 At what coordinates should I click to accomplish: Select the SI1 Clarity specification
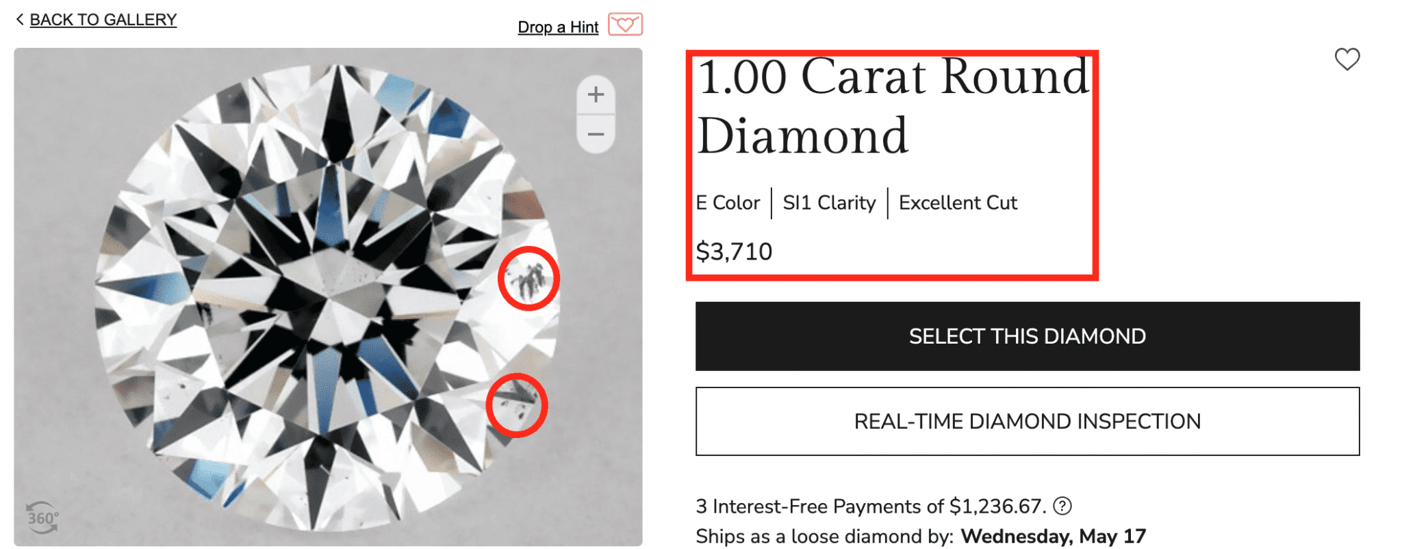(x=829, y=203)
